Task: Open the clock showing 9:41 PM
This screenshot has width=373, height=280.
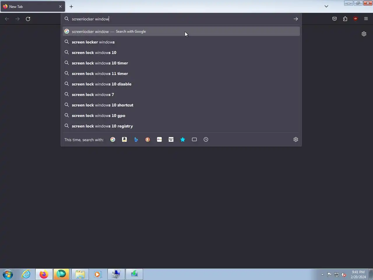Action: [358, 274]
